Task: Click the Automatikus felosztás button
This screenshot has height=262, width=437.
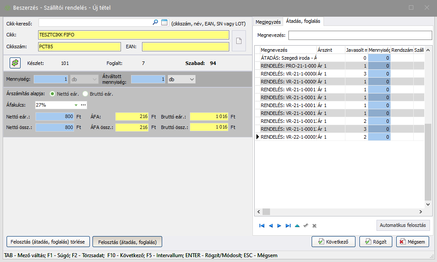Action: (403, 225)
